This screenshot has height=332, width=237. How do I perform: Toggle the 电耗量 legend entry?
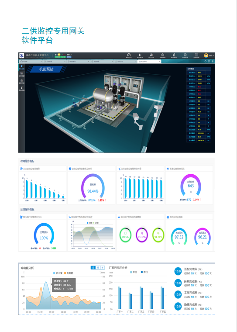coord(69,273)
